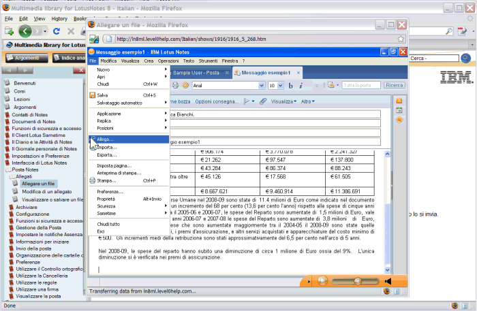Click the italic formatting icon
477x311 pixels.
point(300,86)
